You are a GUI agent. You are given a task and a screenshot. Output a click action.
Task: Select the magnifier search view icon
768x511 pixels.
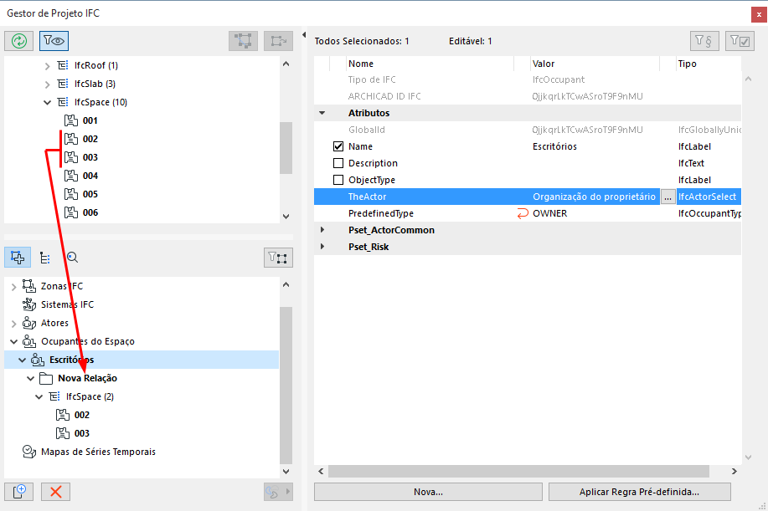point(72,258)
